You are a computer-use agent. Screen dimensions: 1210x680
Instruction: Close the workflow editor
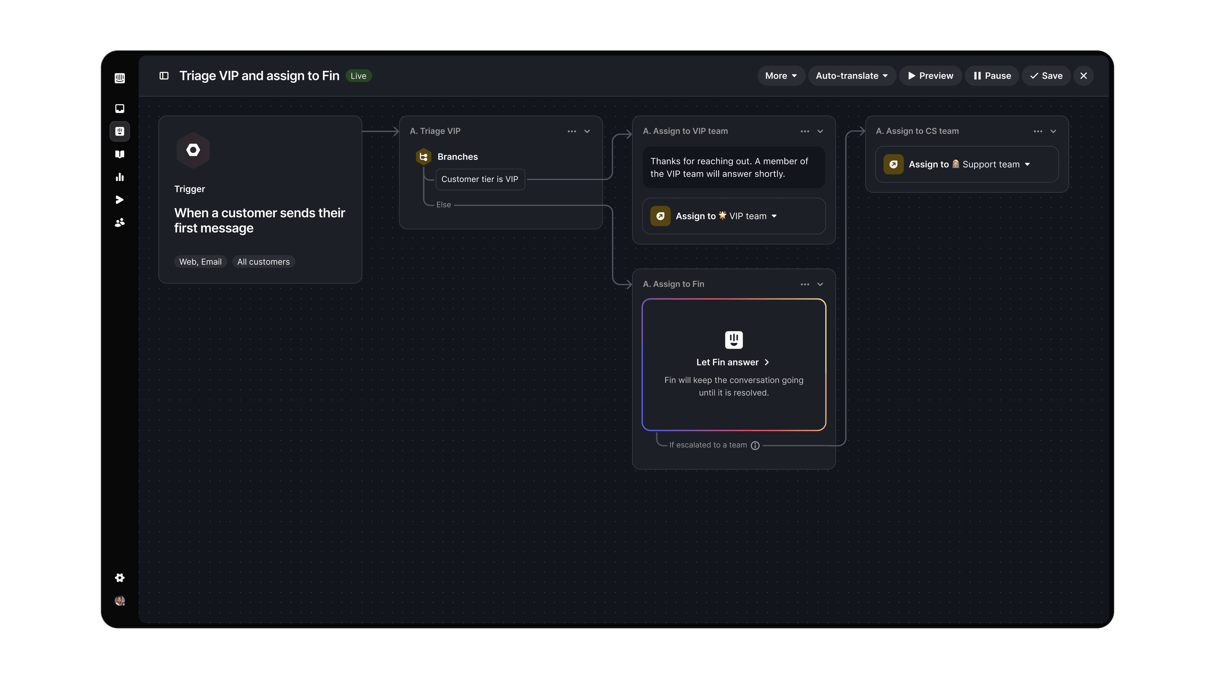[x=1084, y=76]
